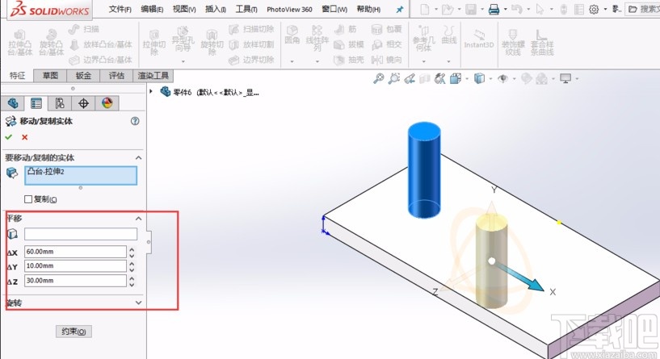Screen dimensions: 660x359
Task: Print the document
Action: pyautogui.click(x=494, y=9)
